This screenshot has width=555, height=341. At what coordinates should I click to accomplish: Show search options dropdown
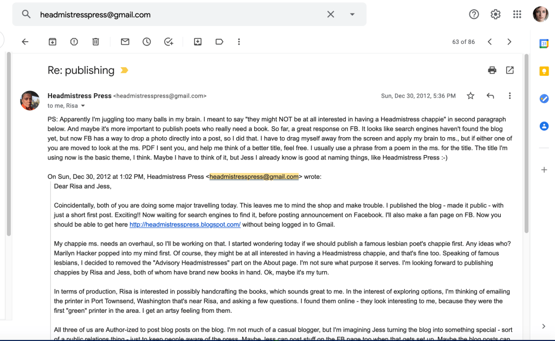click(x=352, y=15)
